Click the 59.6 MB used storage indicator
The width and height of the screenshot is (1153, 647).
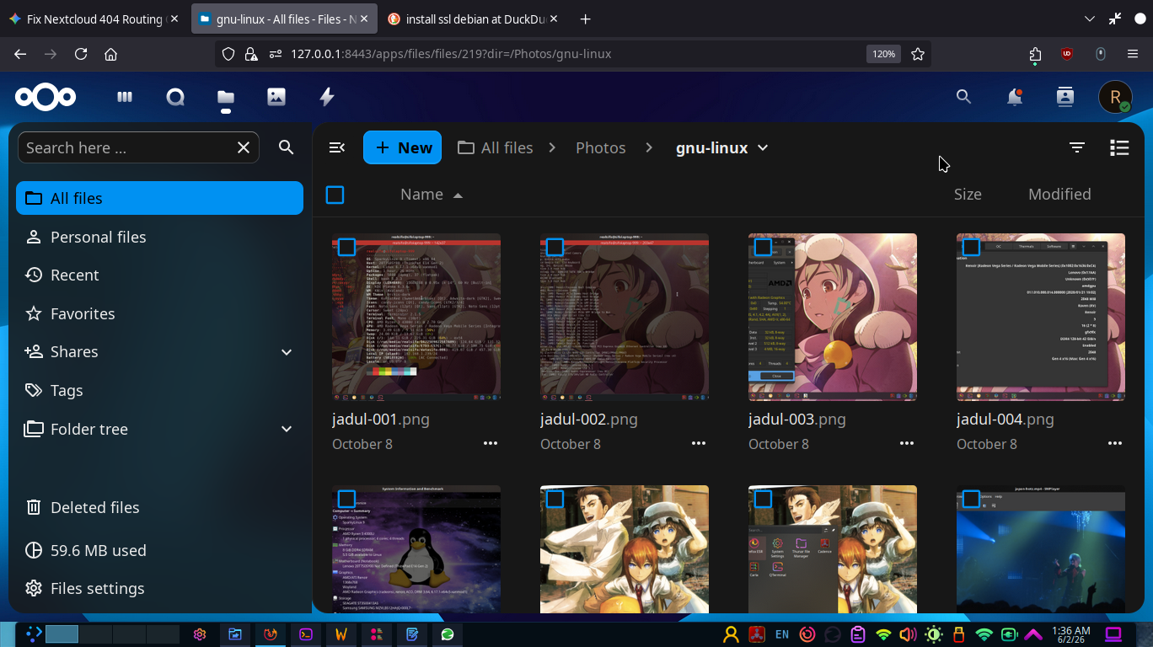[159, 550]
